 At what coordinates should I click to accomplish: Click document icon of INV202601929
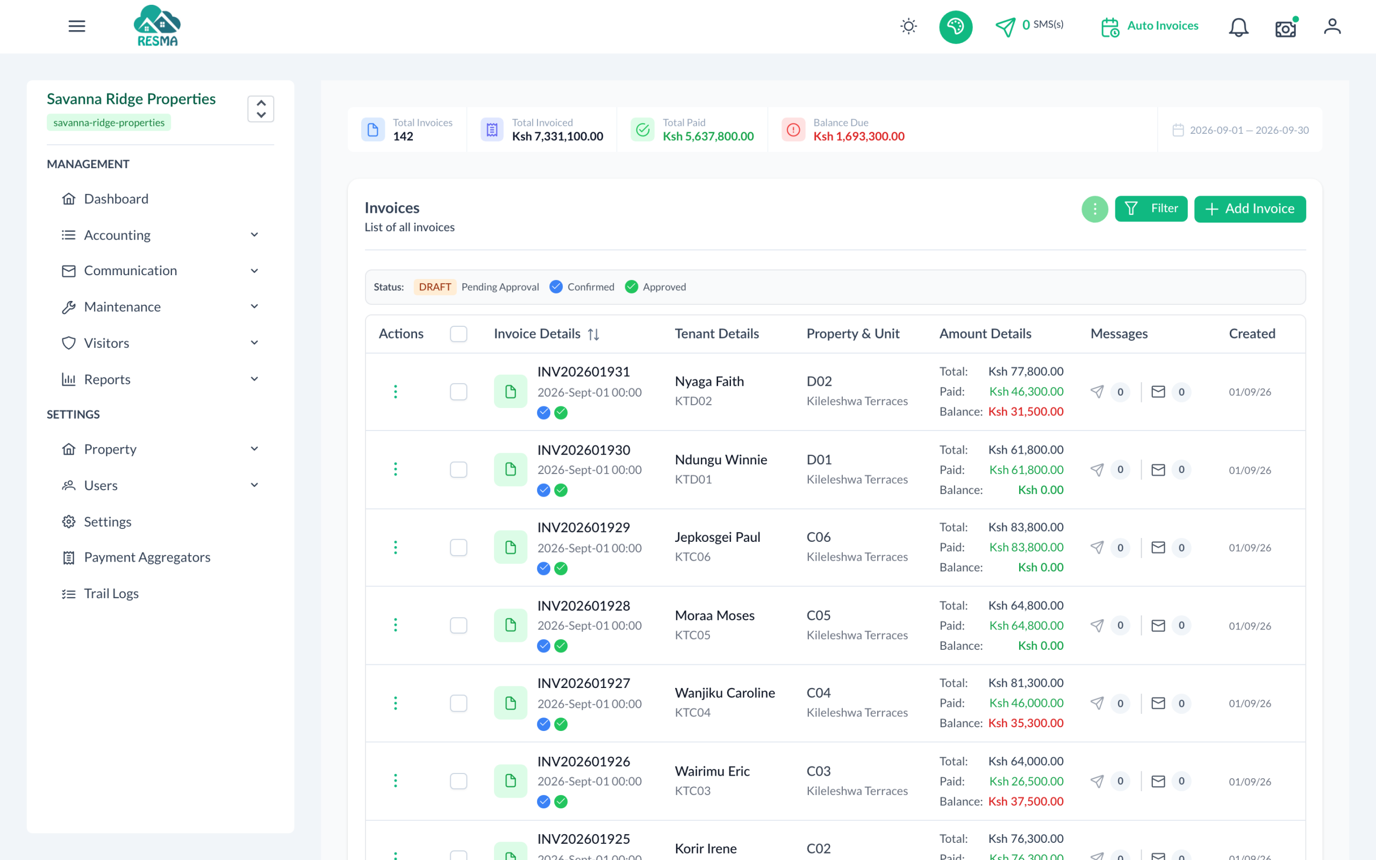click(x=510, y=548)
